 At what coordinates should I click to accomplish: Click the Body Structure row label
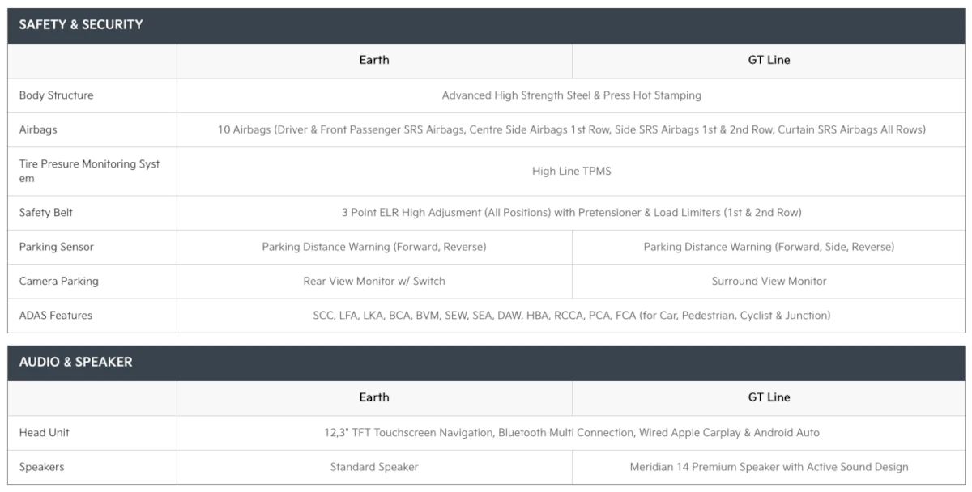56,95
